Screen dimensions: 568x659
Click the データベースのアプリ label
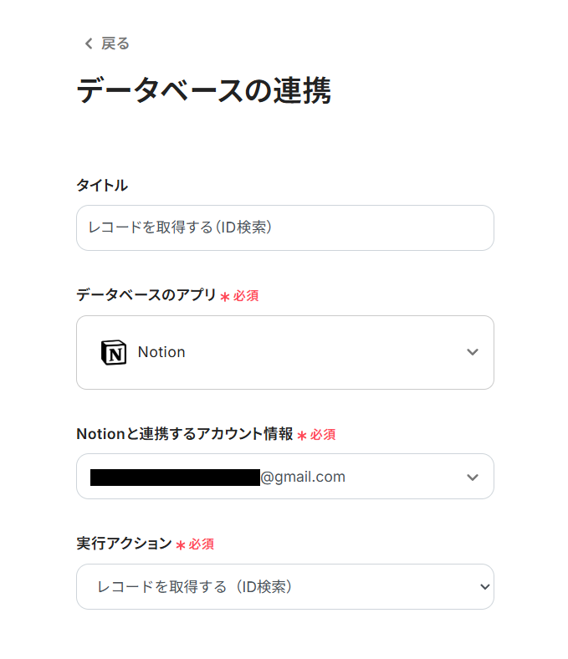pyautogui.click(x=146, y=295)
